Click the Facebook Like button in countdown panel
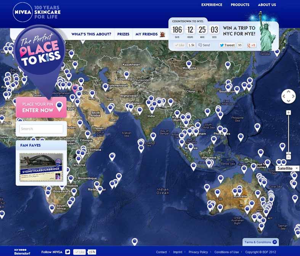 [x=180, y=45]
